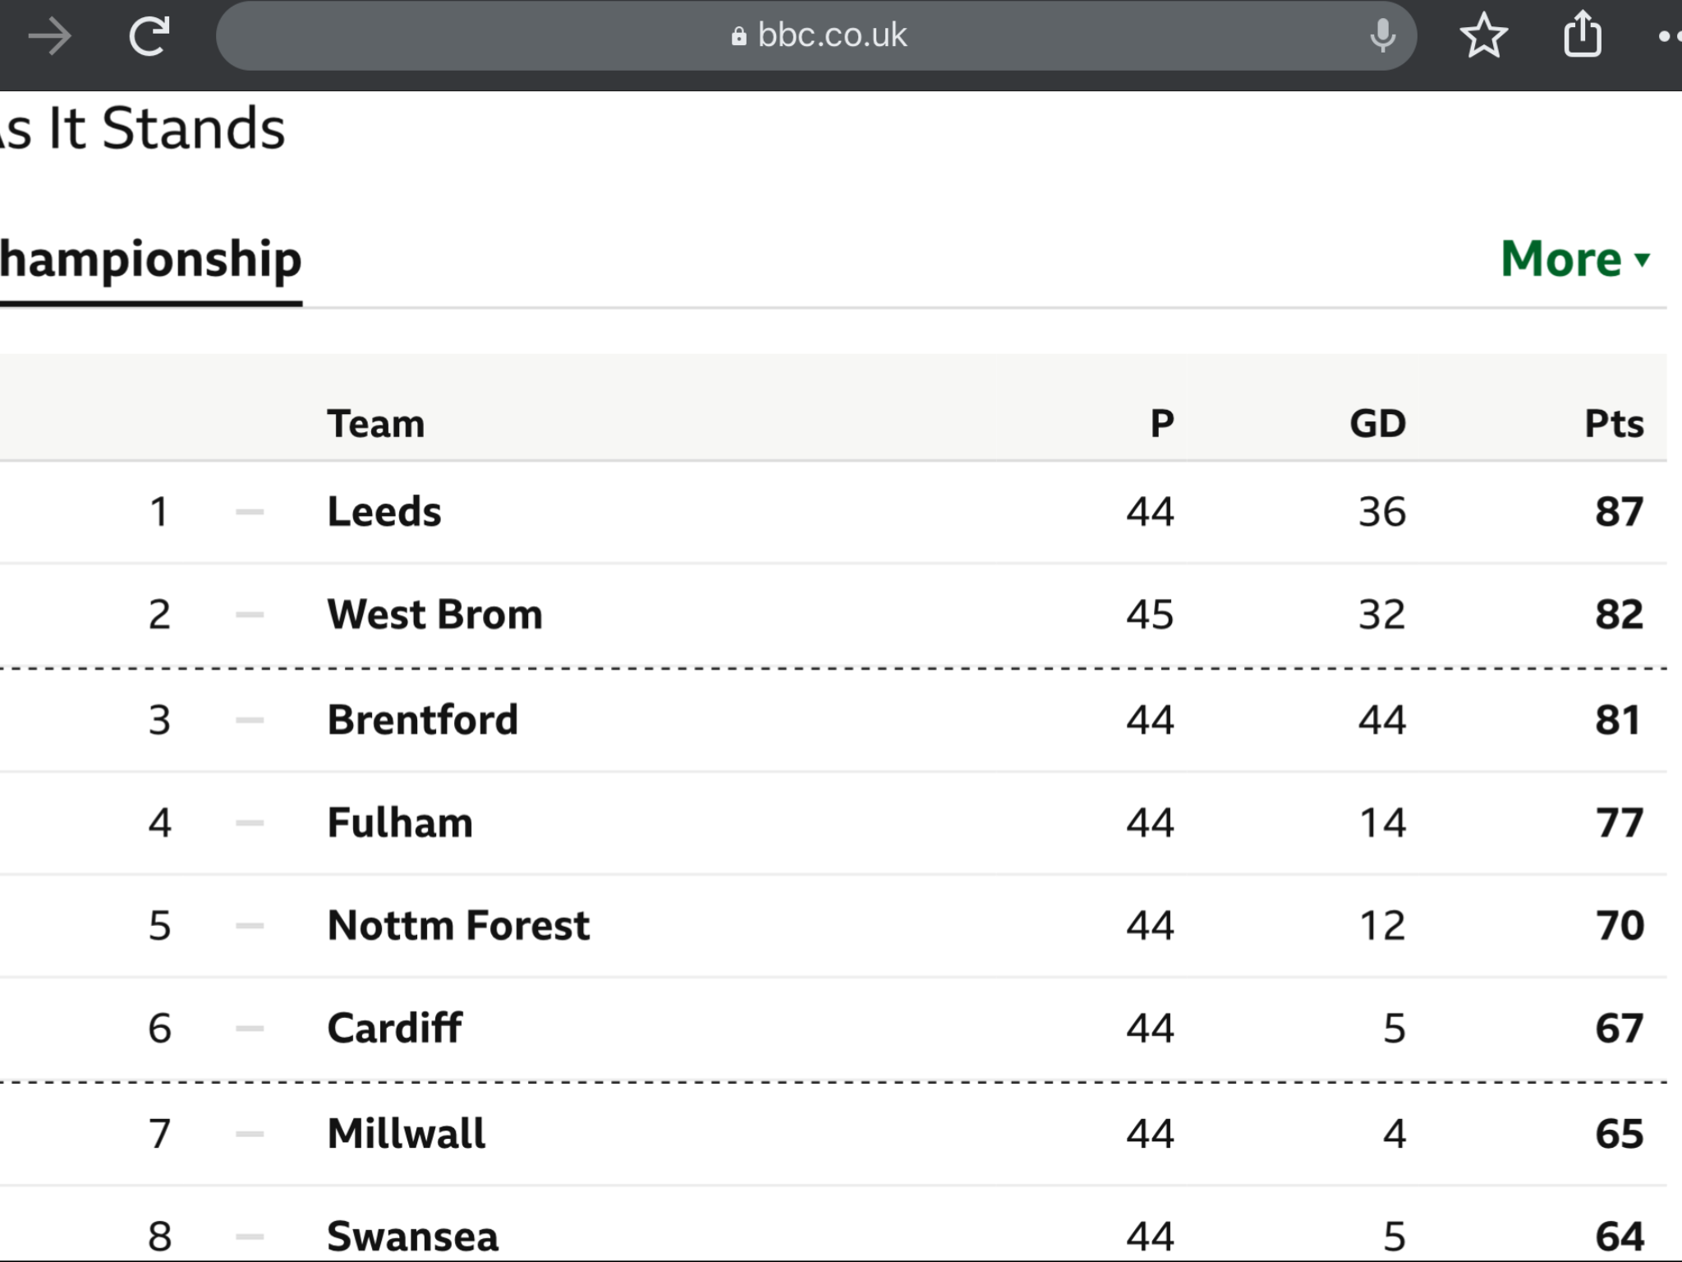Open the Swansea team page

[x=412, y=1236]
